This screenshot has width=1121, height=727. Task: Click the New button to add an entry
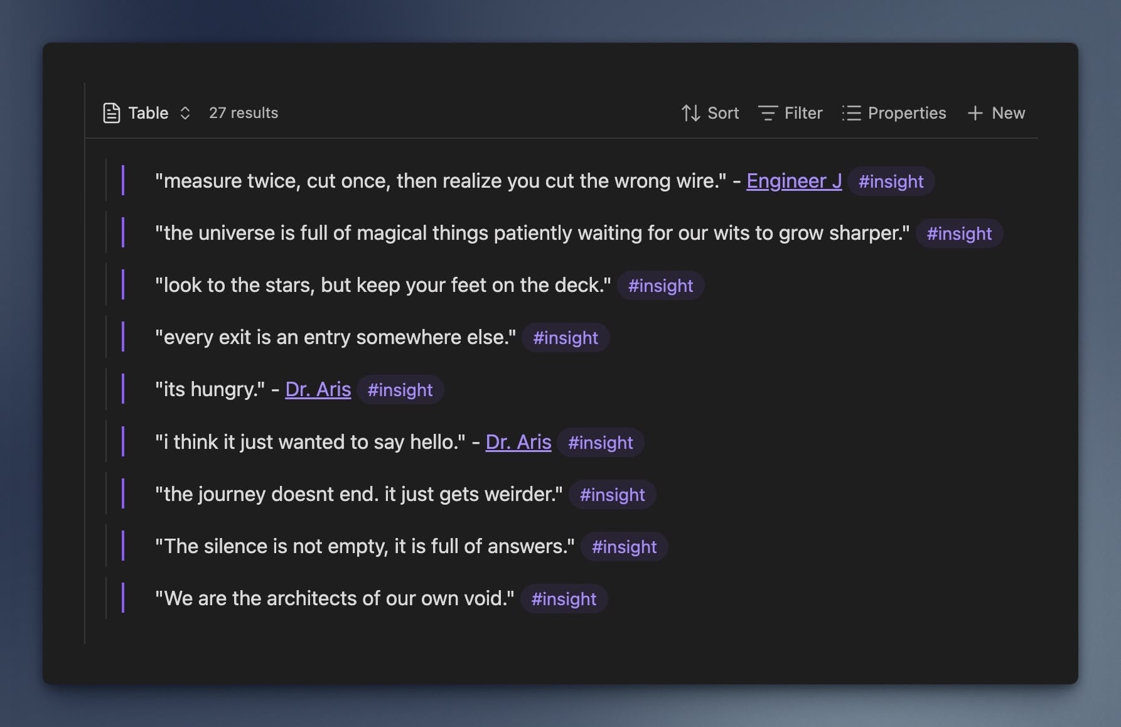(x=1007, y=113)
